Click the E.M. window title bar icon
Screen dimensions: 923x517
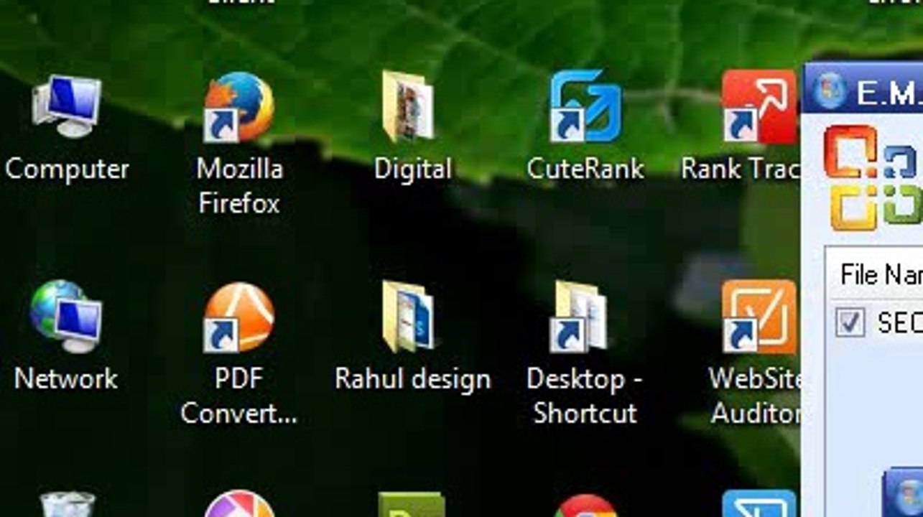click(829, 90)
